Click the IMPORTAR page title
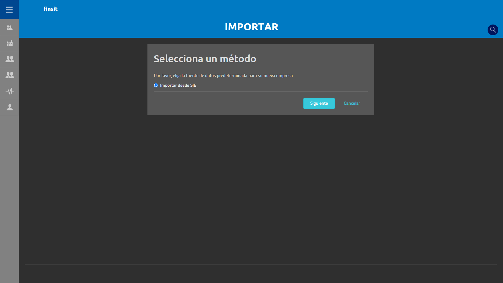This screenshot has height=283, width=503. [x=251, y=27]
